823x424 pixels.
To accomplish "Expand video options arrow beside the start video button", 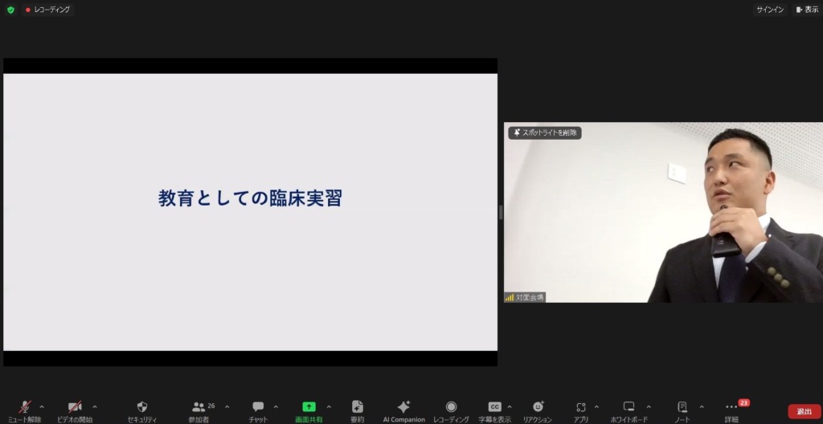I will coord(95,406).
